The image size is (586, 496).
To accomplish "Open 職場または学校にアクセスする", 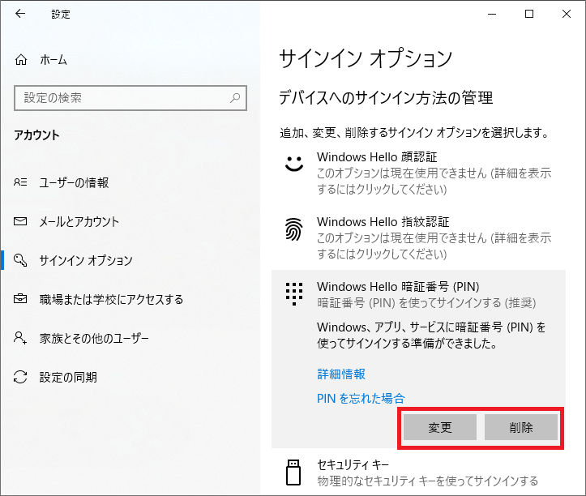I will click(130, 299).
